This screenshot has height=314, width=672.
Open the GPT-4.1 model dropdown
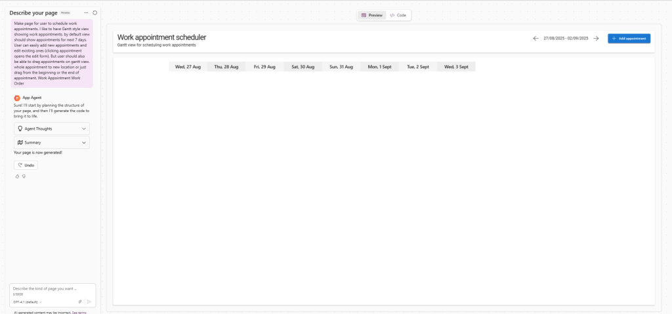(x=28, y=302)
